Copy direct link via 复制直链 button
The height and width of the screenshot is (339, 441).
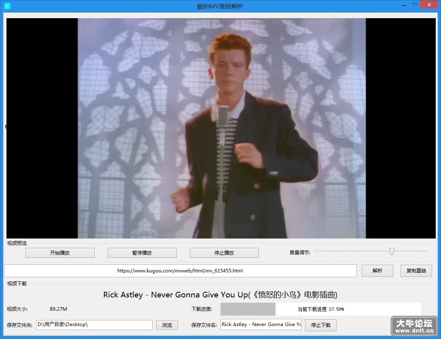click(416, 271)
